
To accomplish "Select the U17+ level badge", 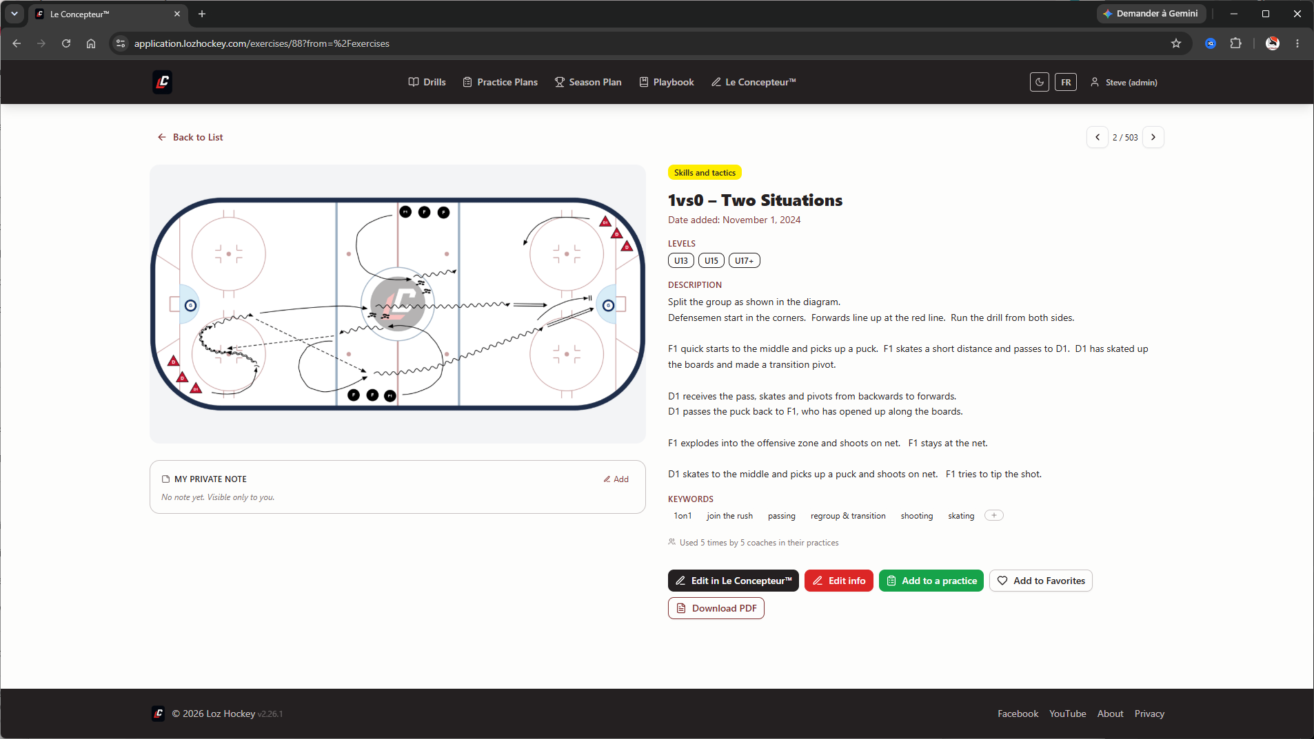I will tap(744, 260).
